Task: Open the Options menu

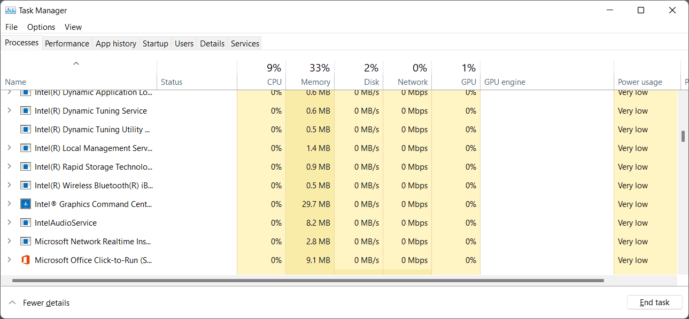Action: [x=41, y=27]
